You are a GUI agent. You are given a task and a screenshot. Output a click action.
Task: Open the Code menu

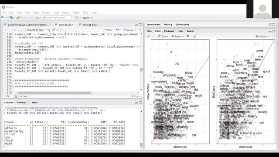(19, 13)
